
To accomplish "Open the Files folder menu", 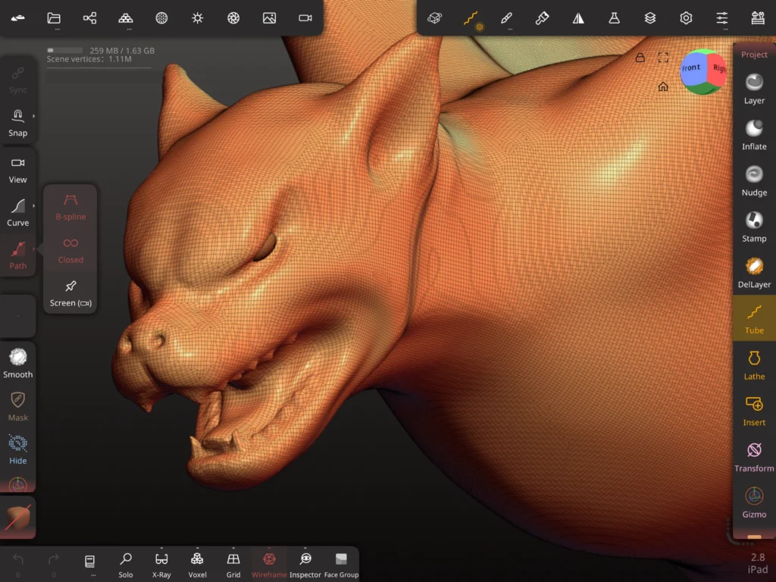I will coord(54,18).
